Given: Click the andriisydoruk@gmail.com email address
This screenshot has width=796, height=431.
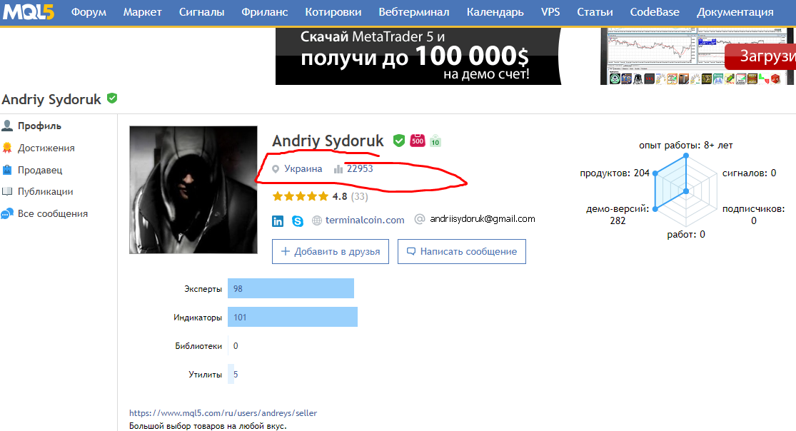Looking at the screenshot, I should point(483,219).
